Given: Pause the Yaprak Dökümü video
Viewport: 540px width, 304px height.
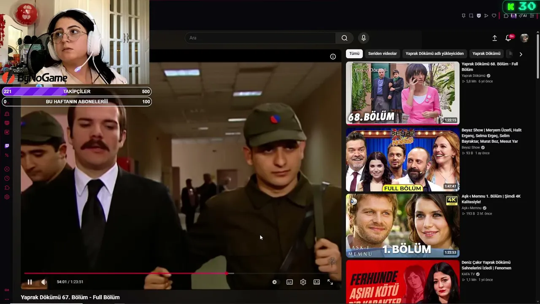Looking at the screenshot, I should point(30,282).
